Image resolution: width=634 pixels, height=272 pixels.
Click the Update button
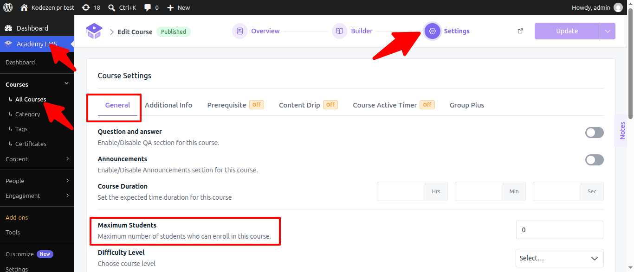pyautogui.click(x=567, y=31)
